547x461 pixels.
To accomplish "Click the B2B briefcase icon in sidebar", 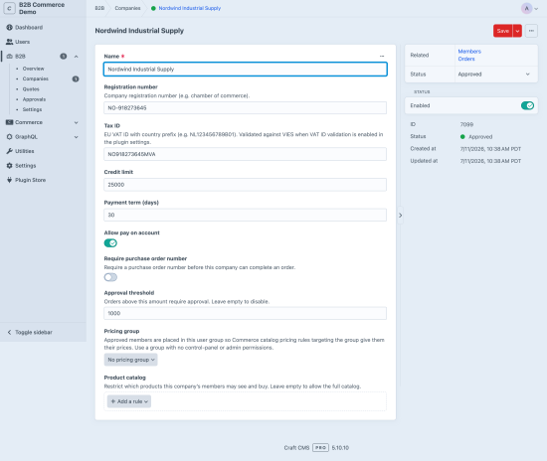I will point(9,56).
